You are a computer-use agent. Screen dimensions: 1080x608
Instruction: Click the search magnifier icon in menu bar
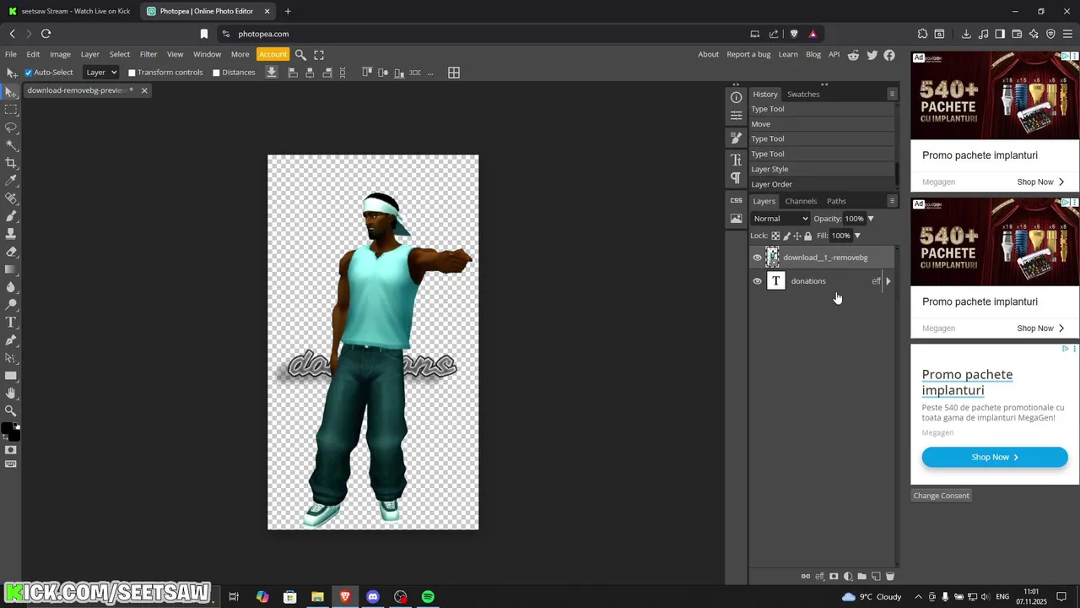pyautogui.click(x=300, y=55)
